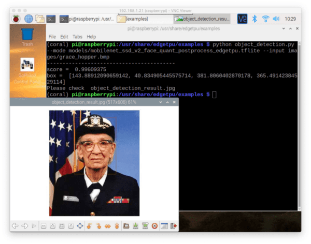Open the File menu in terminal
Image resolution: width=311 pixels, height=244 pixels.
pos(52,37)
